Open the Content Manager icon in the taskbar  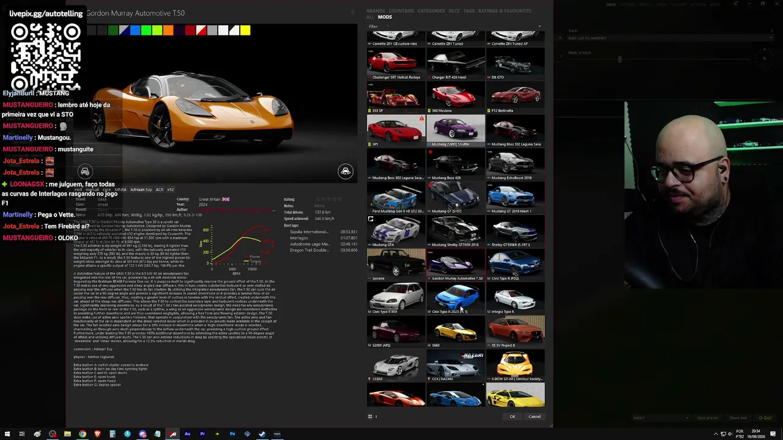(173, 434)
